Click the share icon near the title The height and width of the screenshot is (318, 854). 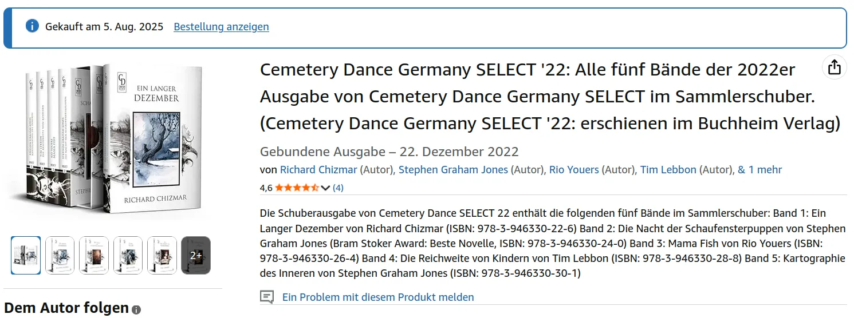tap(835, 67)
